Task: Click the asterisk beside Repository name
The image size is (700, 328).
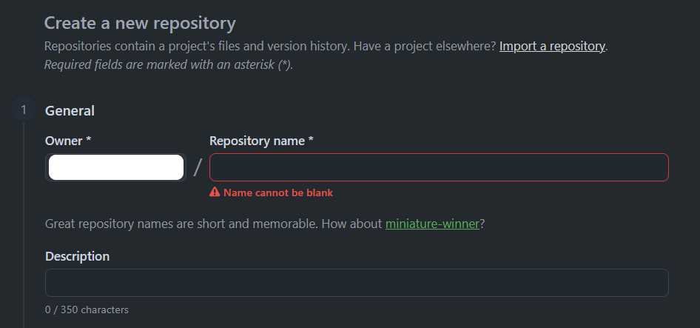Action: coord(311,141)
